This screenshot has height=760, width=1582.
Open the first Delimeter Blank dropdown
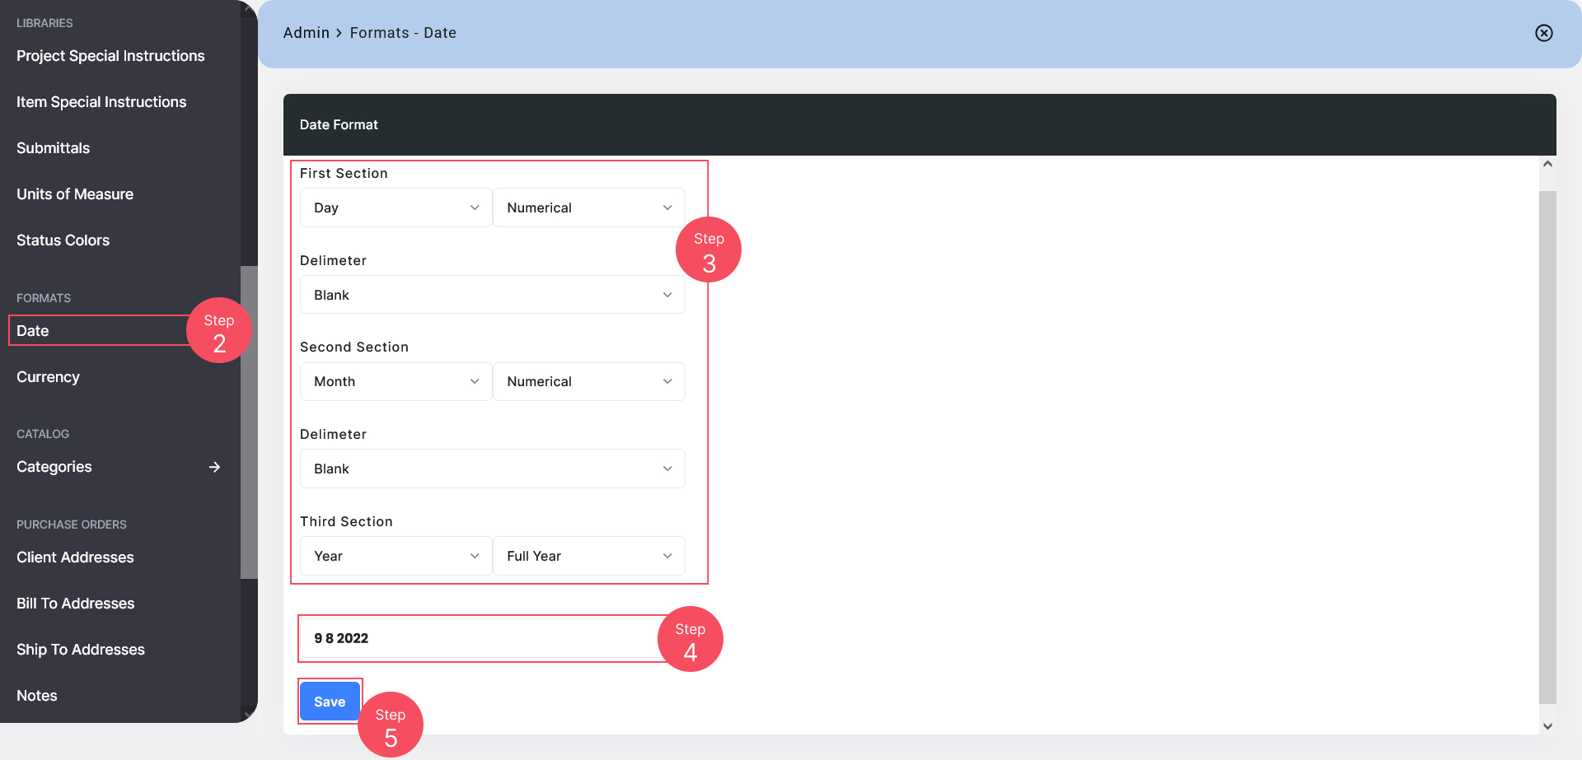pyautogui.click(x=493, y=295)
